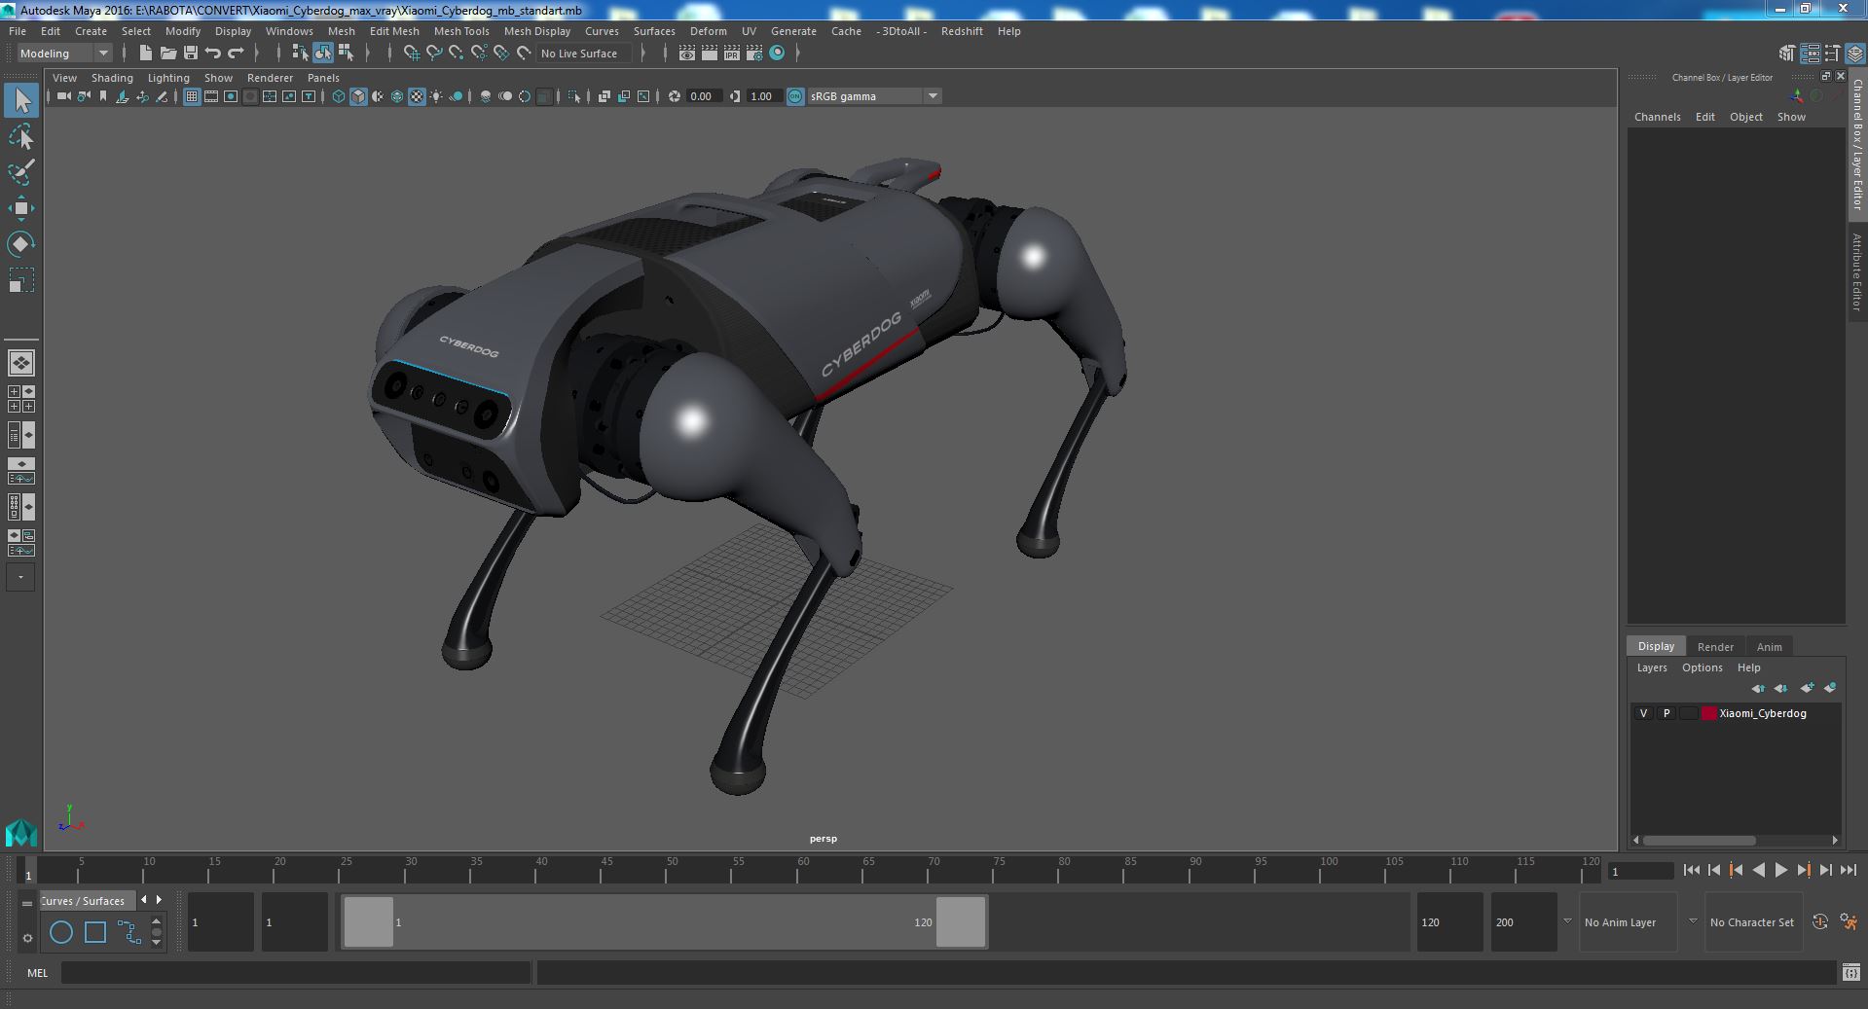Open the Hypershade round icon

(x=777, y=54)
